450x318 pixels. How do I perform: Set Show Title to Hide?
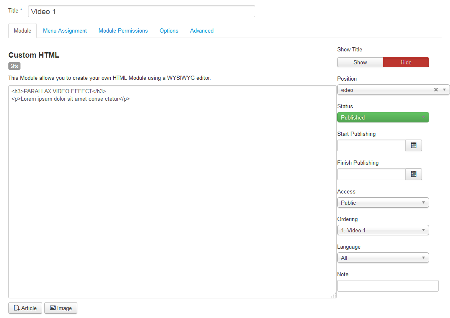pyautogui.click(x=406, y=62)
